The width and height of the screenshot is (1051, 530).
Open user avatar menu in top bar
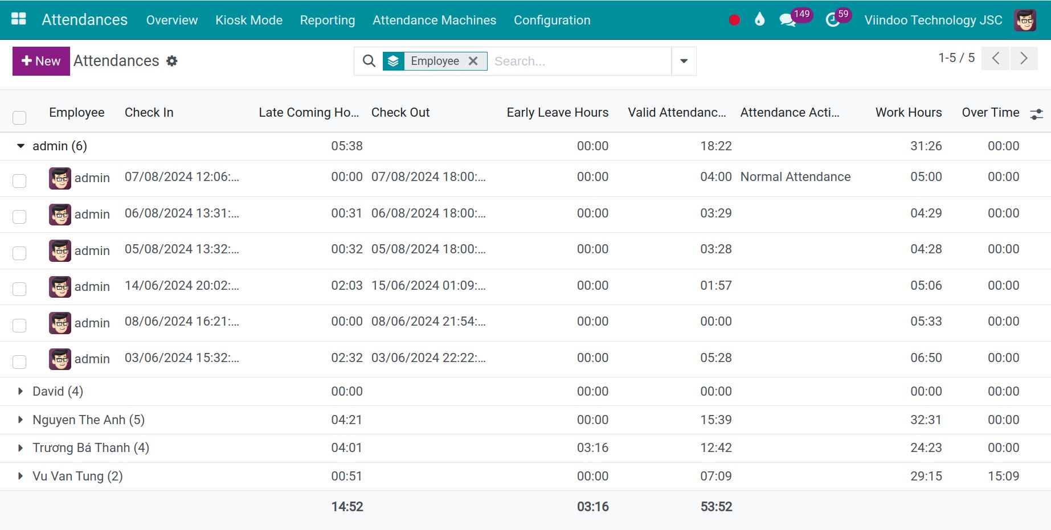pyautogui.click(x=1025, y=20)
